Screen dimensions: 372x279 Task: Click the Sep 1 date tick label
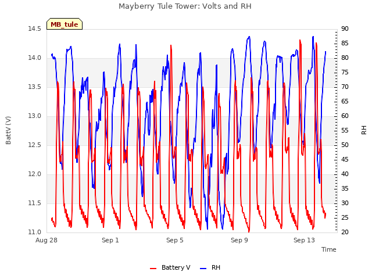click(x=110, y=240)
